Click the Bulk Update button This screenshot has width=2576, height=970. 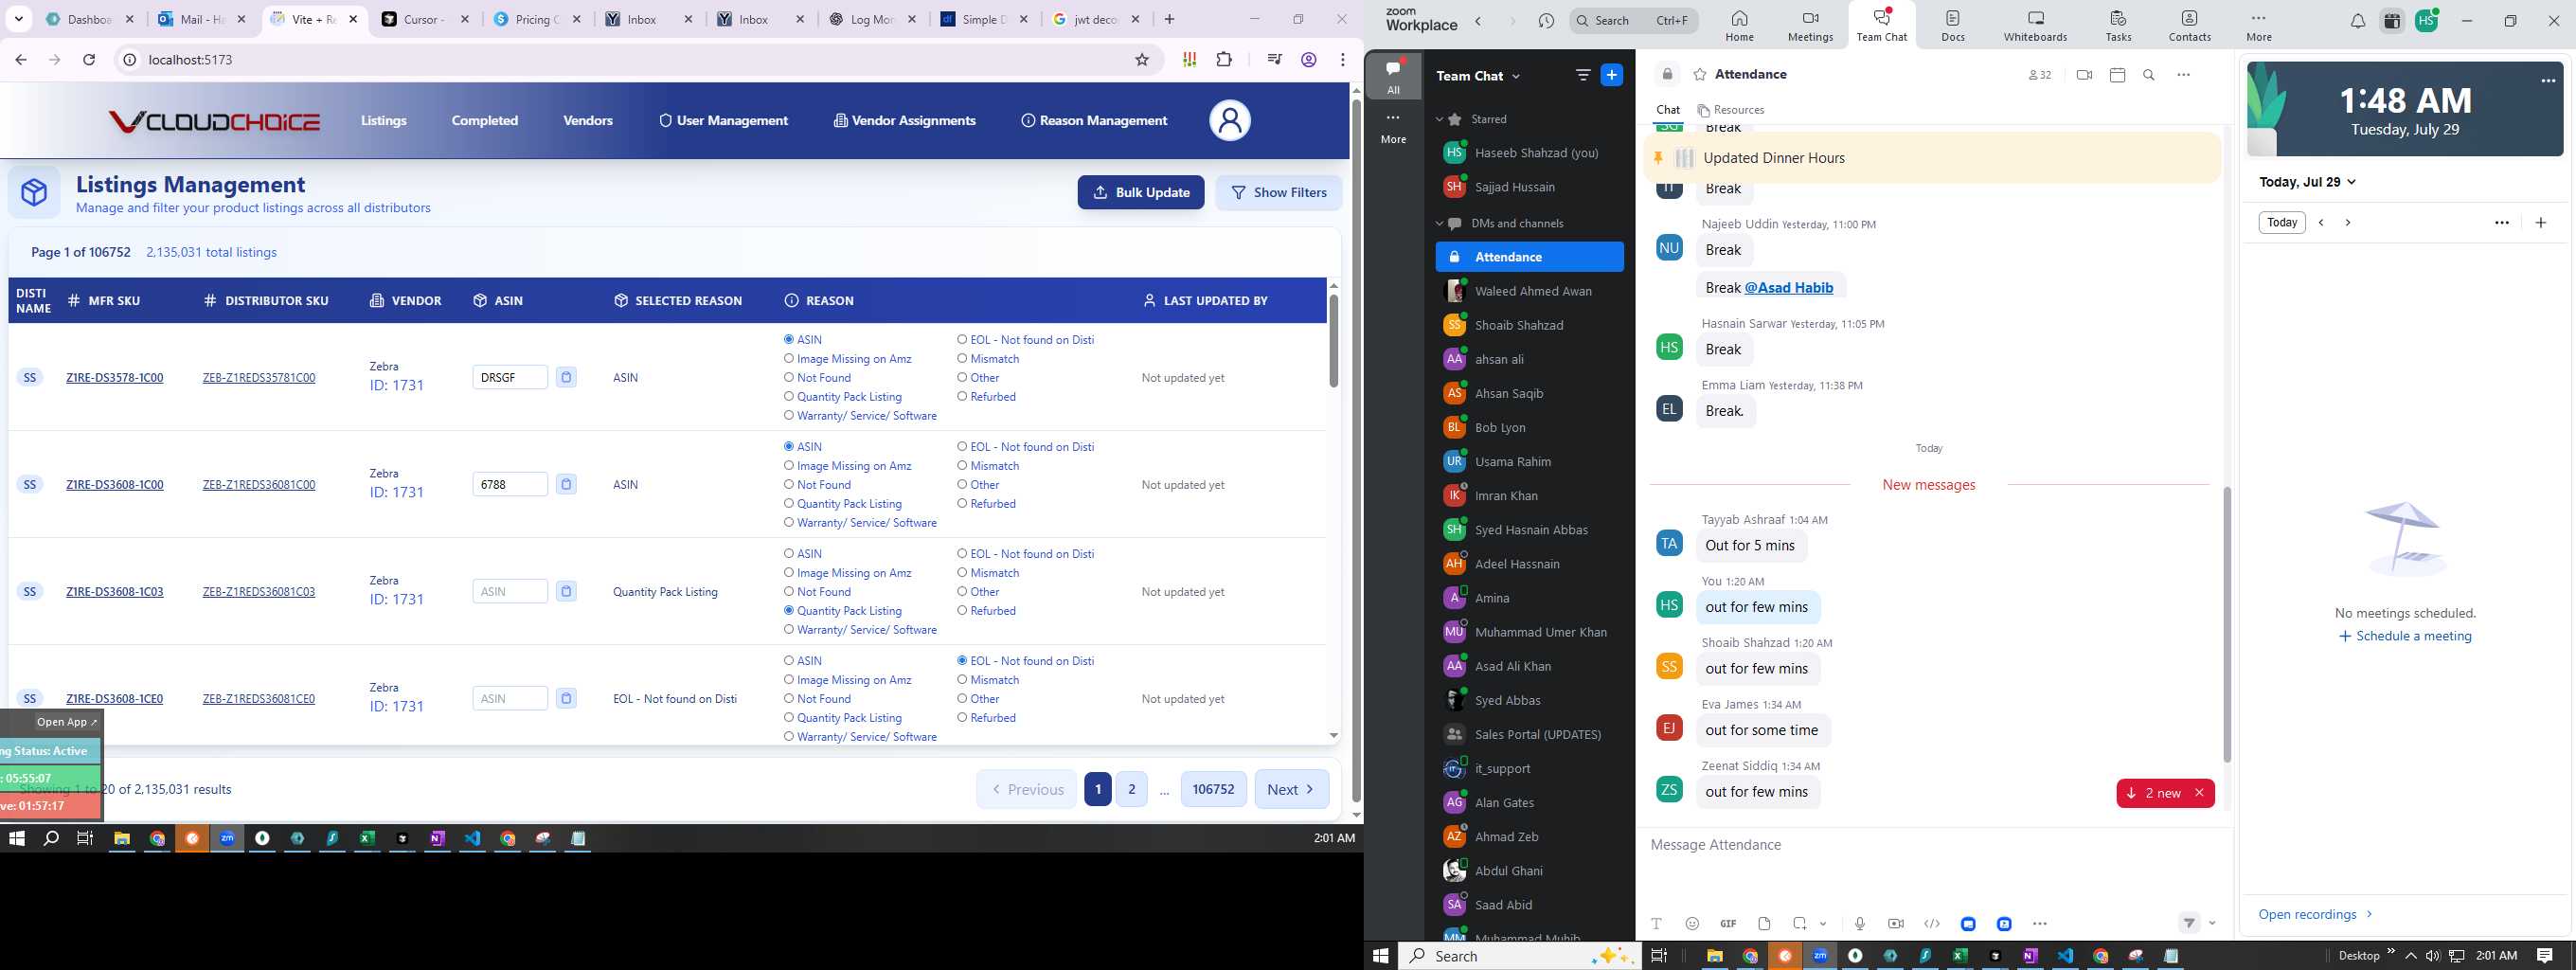click(x=1141, y=193)
